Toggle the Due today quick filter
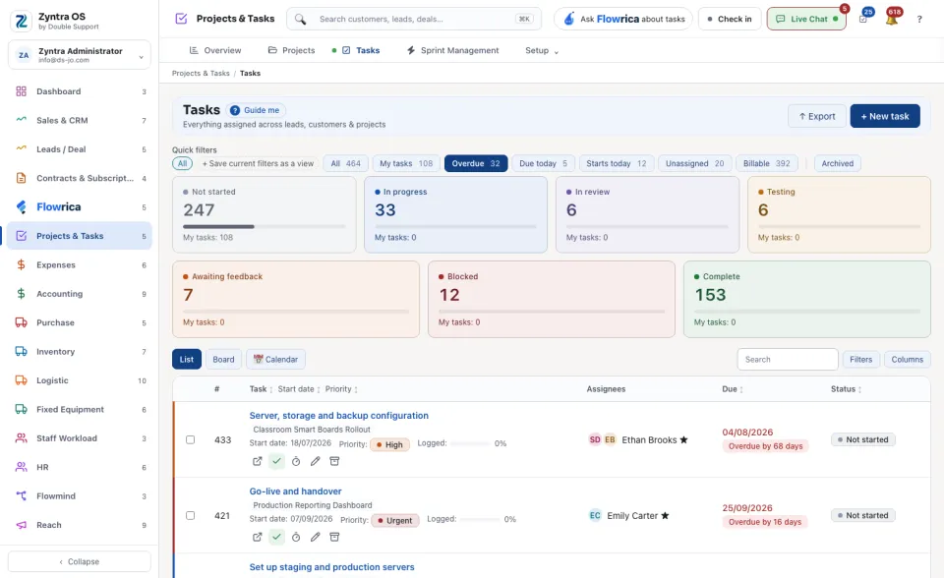944x578 pixels. (543, 163)
